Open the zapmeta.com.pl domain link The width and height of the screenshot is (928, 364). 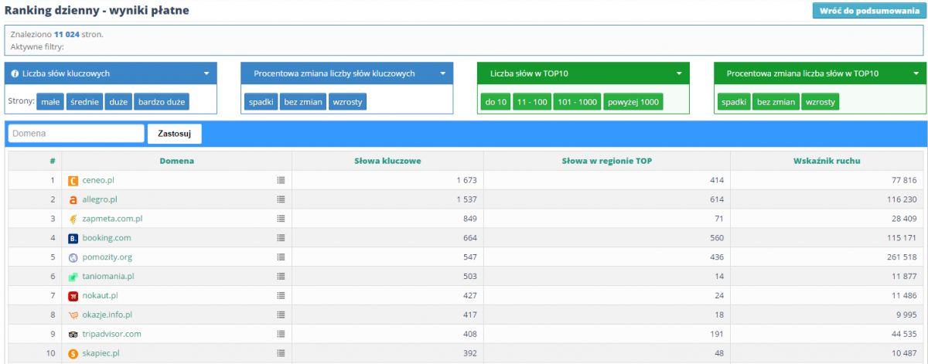[112, 219]
